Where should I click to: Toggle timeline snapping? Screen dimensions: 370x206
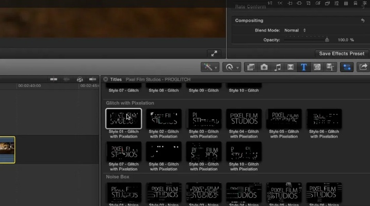click(x=92, y=79)
